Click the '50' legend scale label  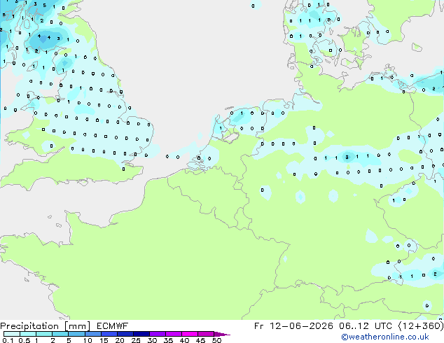click(x=216, y=340)
